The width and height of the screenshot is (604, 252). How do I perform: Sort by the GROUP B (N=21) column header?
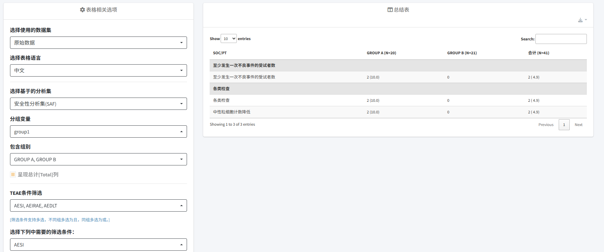[x=462, y=53]
